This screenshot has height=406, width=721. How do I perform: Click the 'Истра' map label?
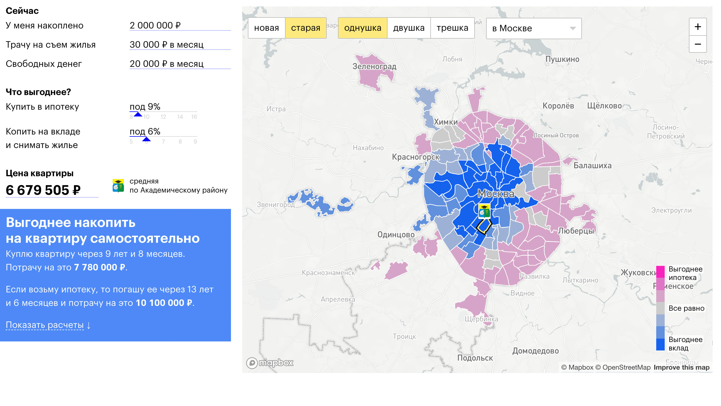click(276, 109)
